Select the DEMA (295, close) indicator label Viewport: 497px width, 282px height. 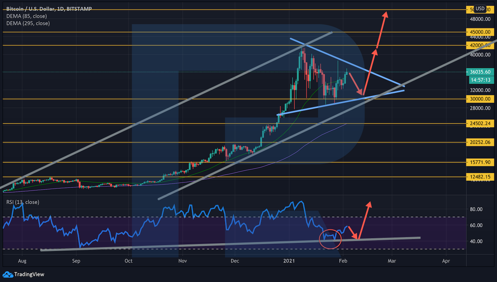pyautogui.click(x=28, y=23)
